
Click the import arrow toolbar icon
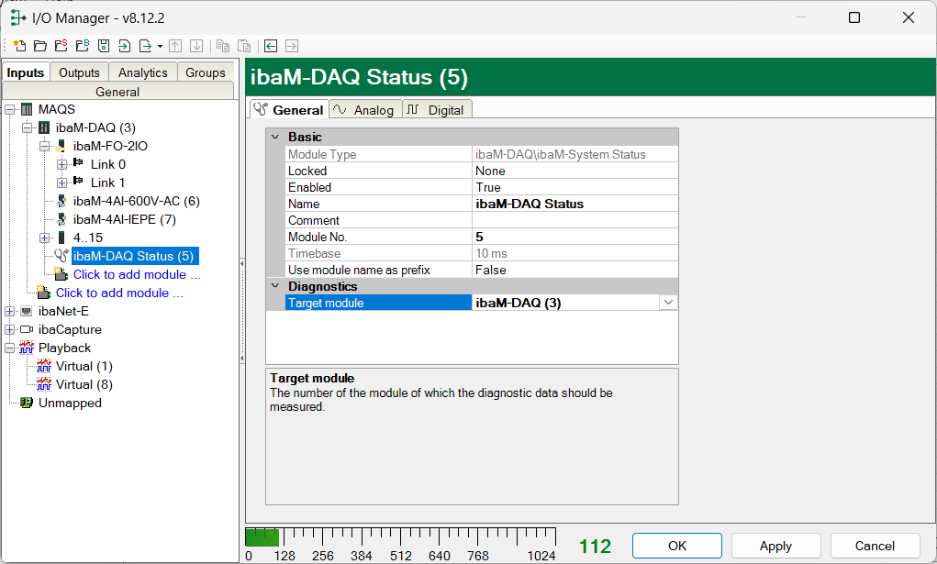click(x=124, y=46)
